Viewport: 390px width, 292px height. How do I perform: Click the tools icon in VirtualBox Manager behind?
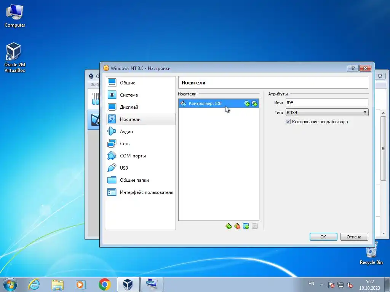(95, 98)
